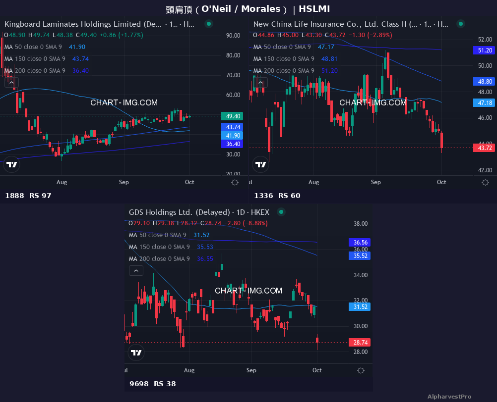Click the 48.80 MA price label
Image resolution: width=497 pixels, height=402 pixels.
484,82
